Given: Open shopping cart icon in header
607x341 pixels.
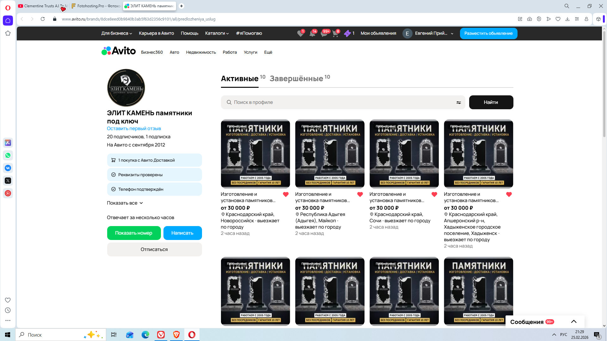Looking at the screenshot, I should tap(335, 33).
